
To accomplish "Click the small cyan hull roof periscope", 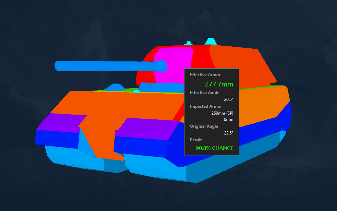I will point(136,91).
